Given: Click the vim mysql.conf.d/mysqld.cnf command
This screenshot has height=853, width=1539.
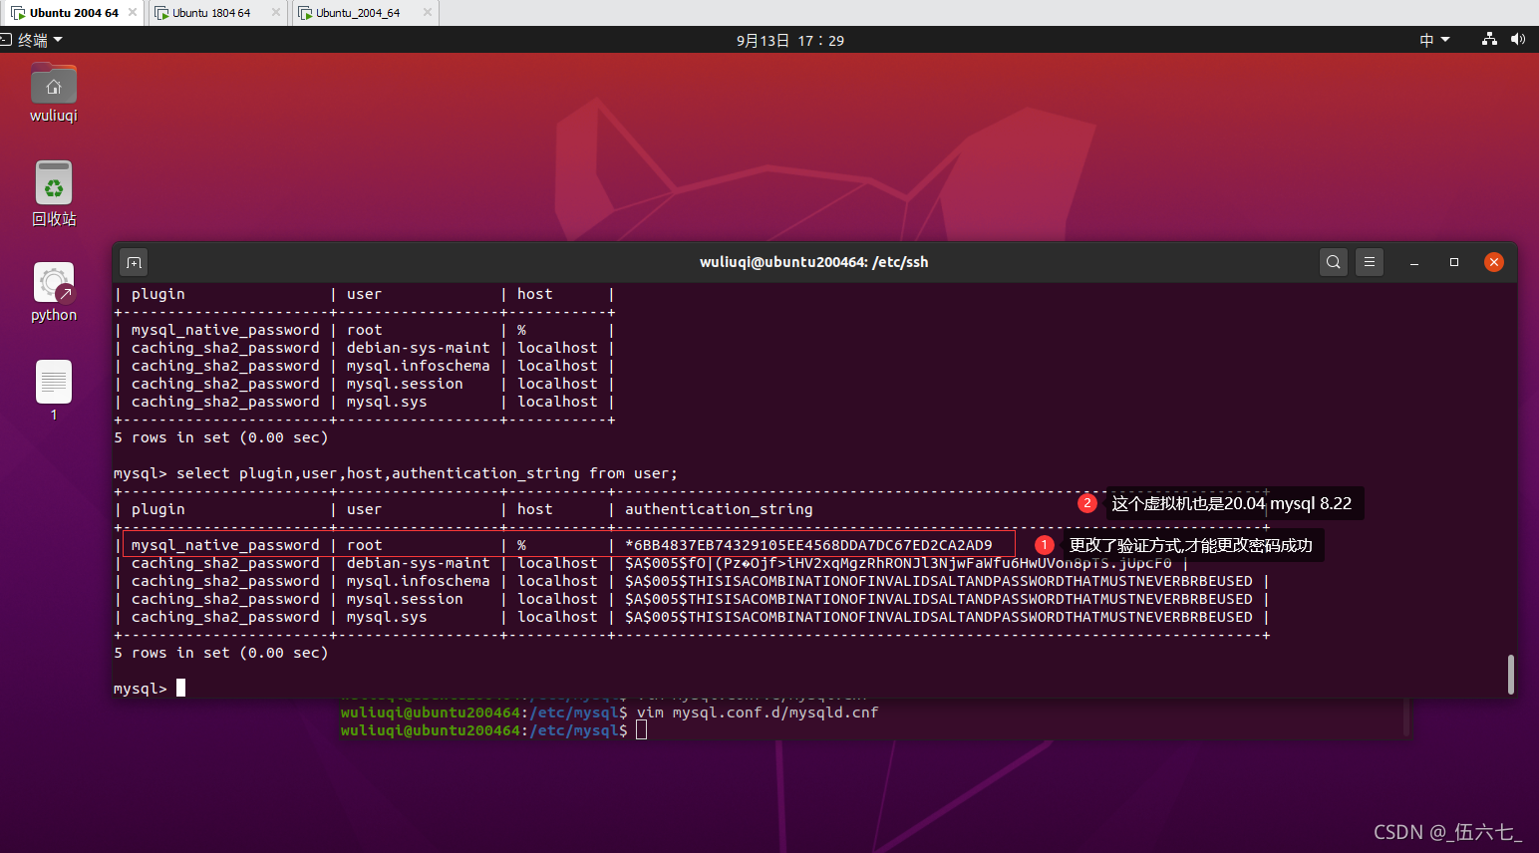Looking at the screenshot, I should pos(758,712).
